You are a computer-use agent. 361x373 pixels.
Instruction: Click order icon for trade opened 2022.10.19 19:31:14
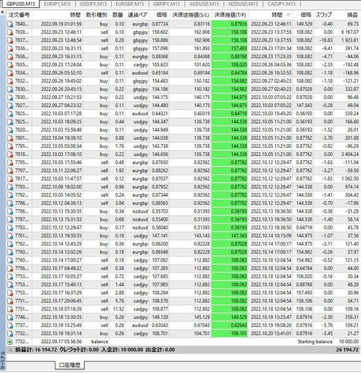[10, 334]
